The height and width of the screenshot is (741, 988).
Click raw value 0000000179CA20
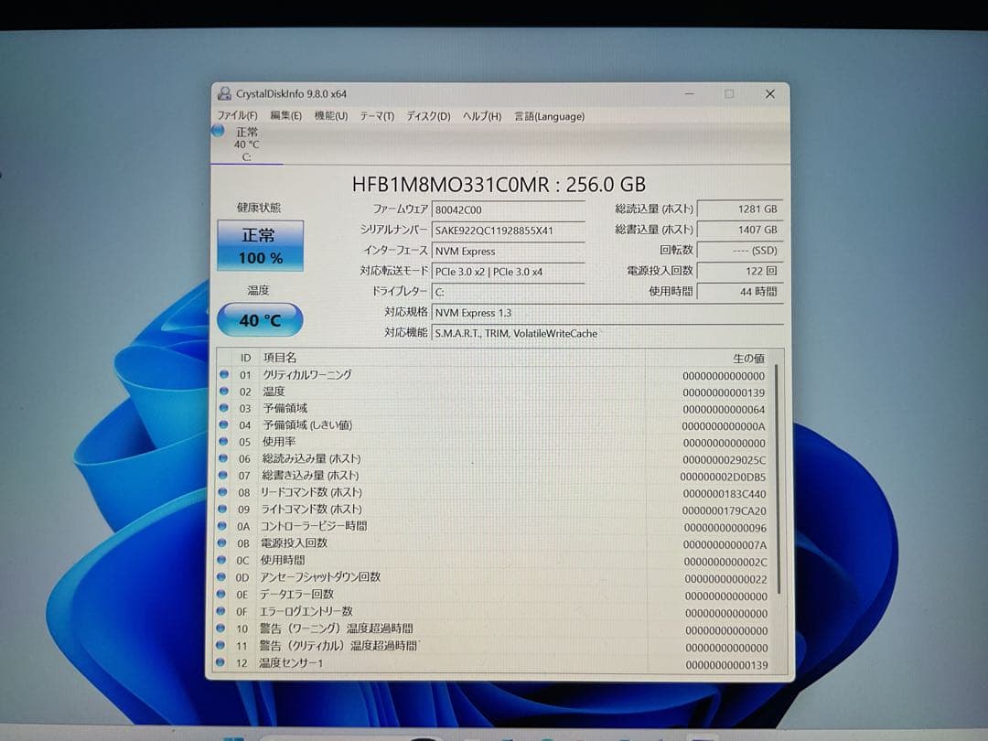724,511
